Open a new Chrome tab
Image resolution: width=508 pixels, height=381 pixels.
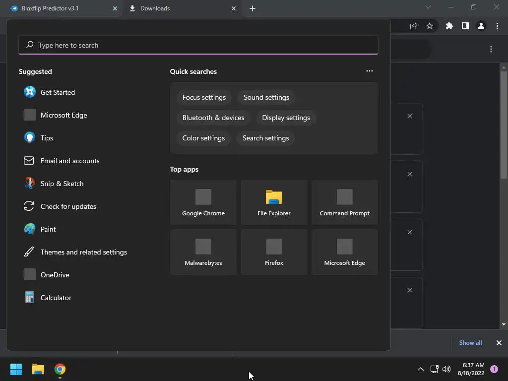(x=253, y=8)
